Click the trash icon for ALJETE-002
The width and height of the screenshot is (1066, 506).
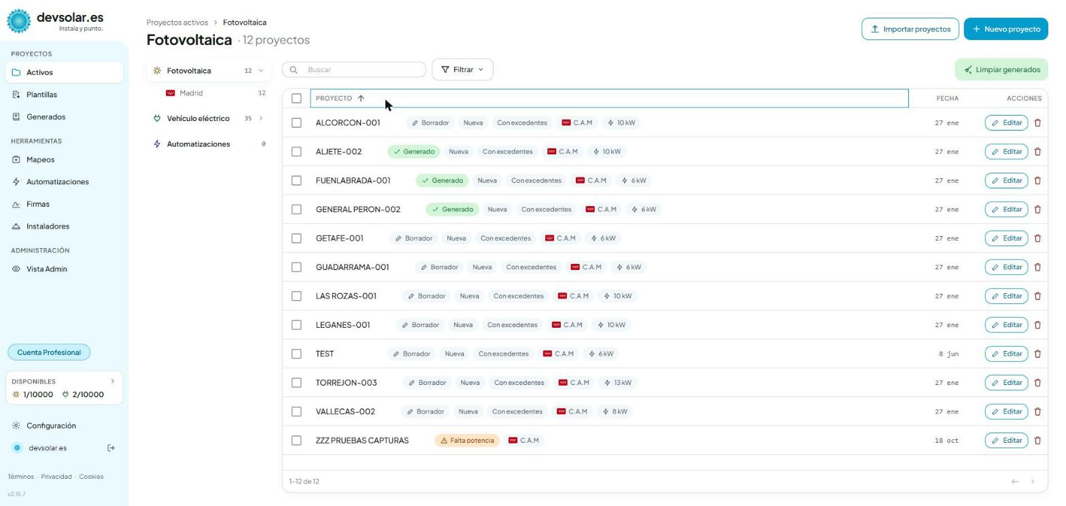(1037, 152)
